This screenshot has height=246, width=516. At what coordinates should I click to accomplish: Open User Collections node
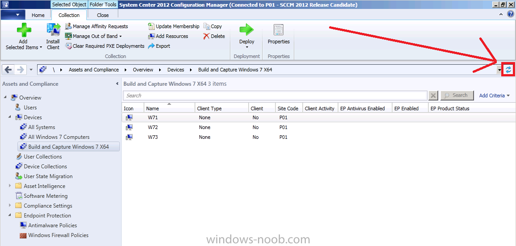pos(43,157)
